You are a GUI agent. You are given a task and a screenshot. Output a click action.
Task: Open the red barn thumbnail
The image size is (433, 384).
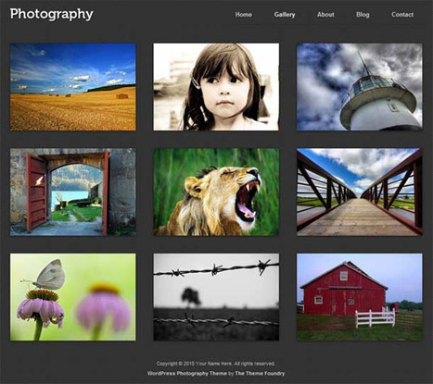(x=360, y=297)
